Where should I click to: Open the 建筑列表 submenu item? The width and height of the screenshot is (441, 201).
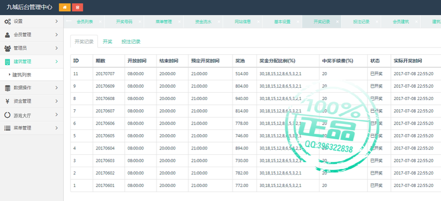click(22, 75)
